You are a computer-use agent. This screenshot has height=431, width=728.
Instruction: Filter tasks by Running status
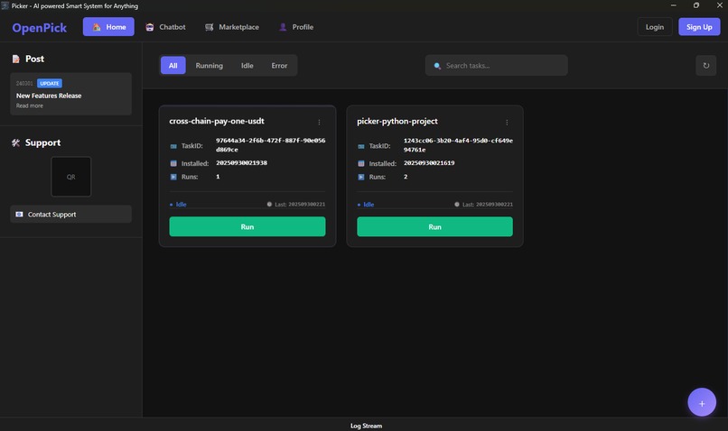tap(209, 65)
